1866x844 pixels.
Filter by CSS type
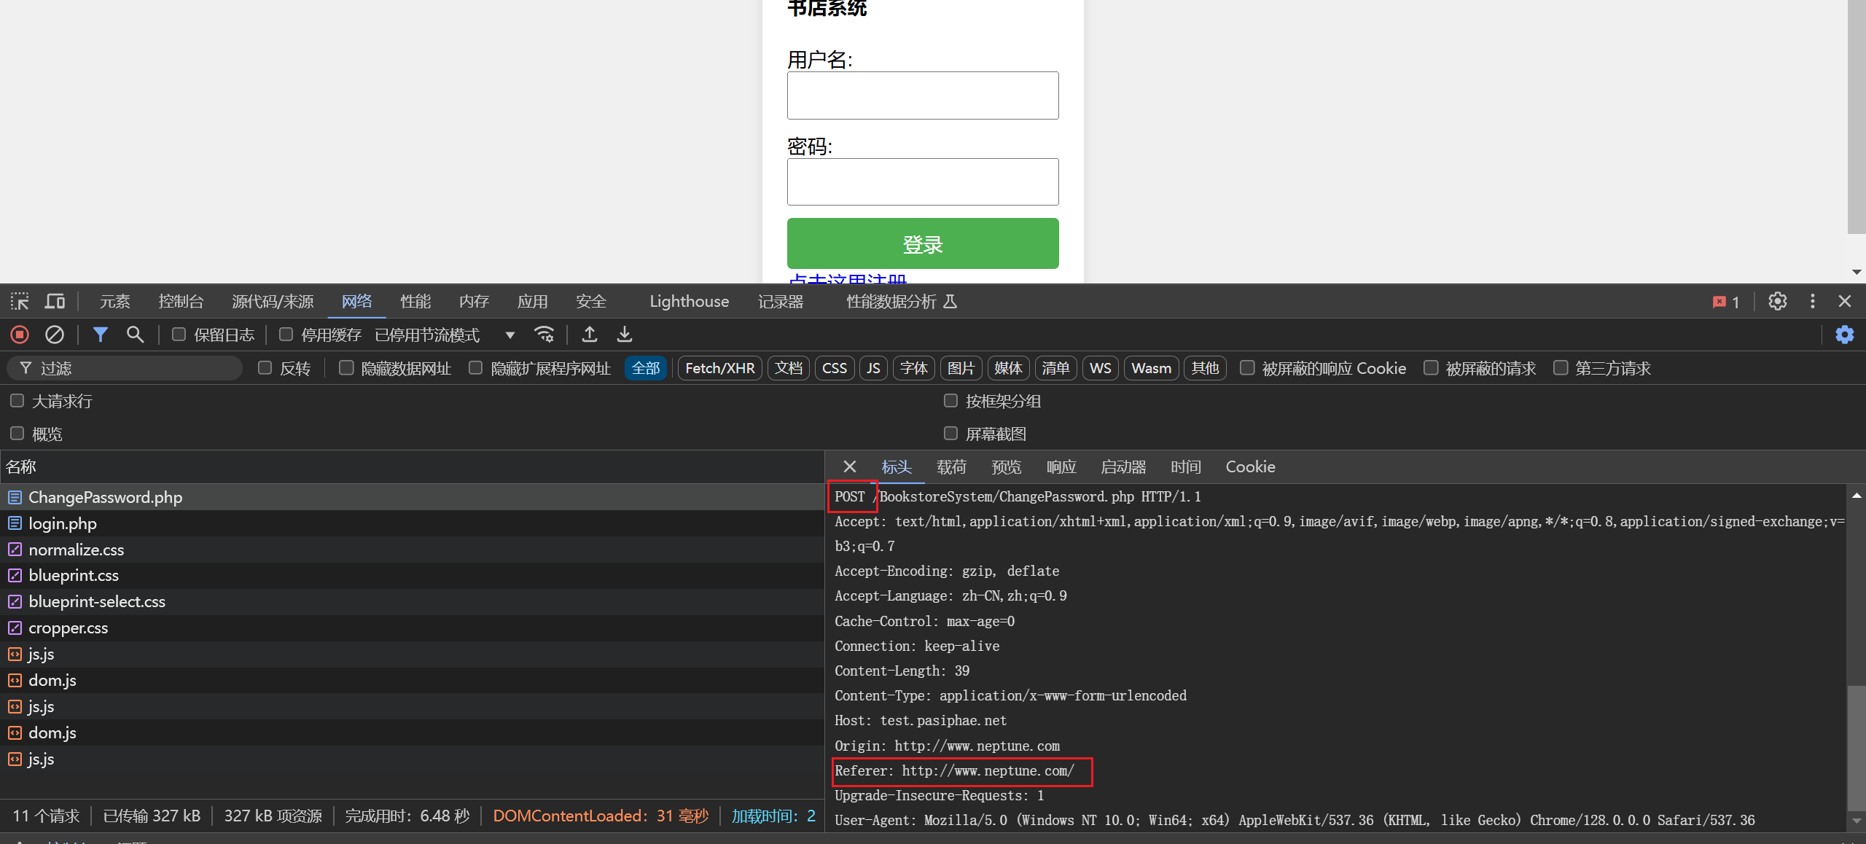point(835,368)
